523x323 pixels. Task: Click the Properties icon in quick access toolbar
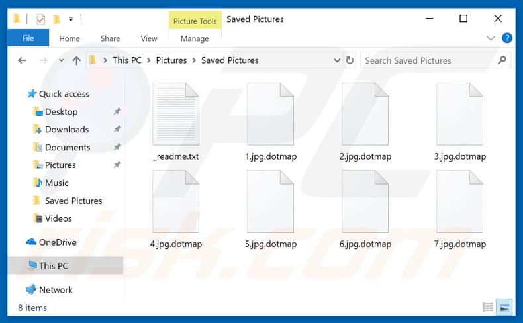(x=40, y=19)
